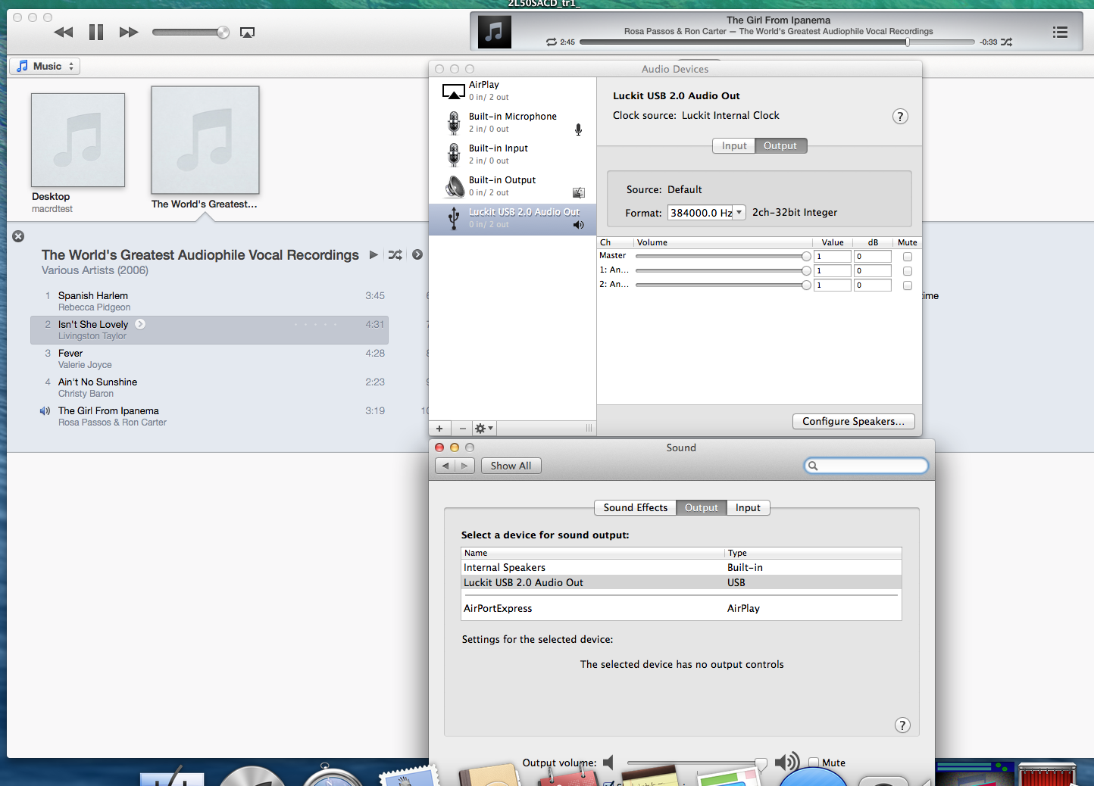This screenshot has height=786, width=1094.
Task: Adjust the Output volume slider in Sound
Action: click(x=697, y=763)
